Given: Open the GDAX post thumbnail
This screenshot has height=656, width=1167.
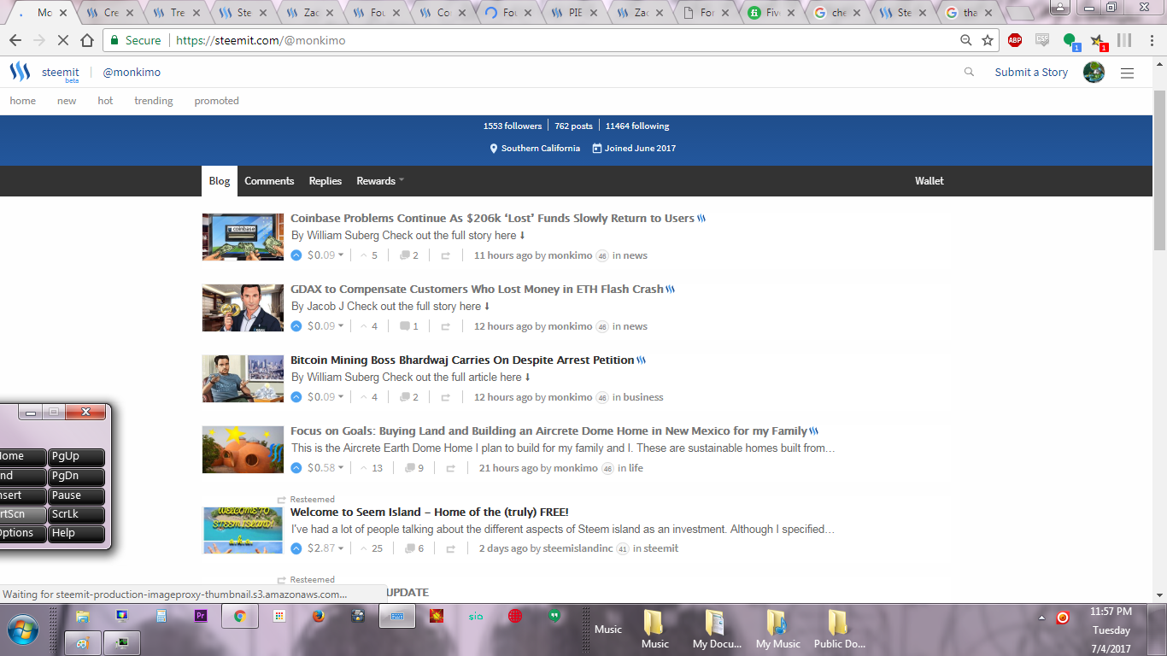Looking at the screenshot, I should 243,307.
